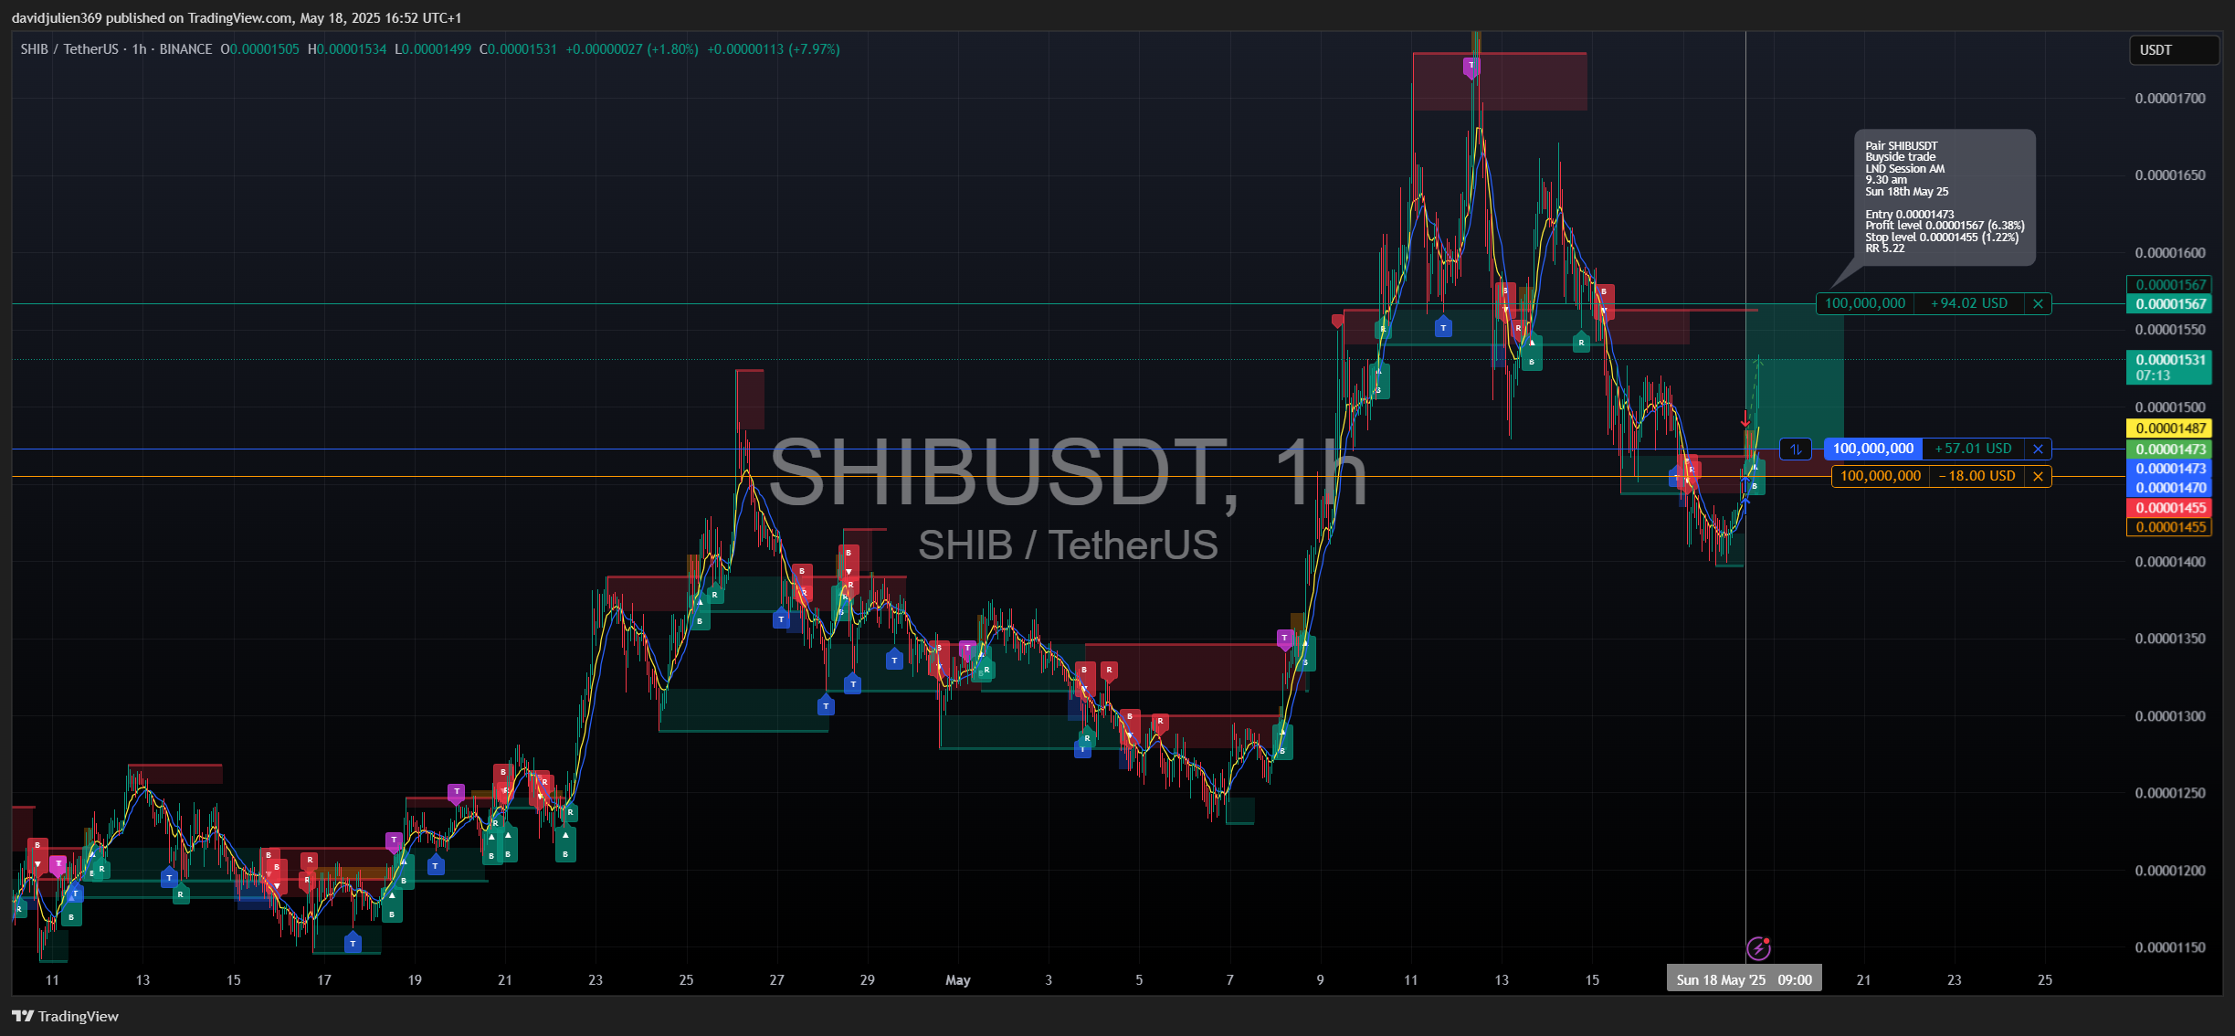This screenshot has width=2235, height=1036.
Task: Click the +57.01 USD position profit label
Action: point(1974,449)
